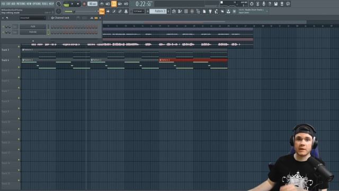Viewport: 339px width, 191px height.
Task: Click the CPU and memory meter panel
Action: pos(234,4)
